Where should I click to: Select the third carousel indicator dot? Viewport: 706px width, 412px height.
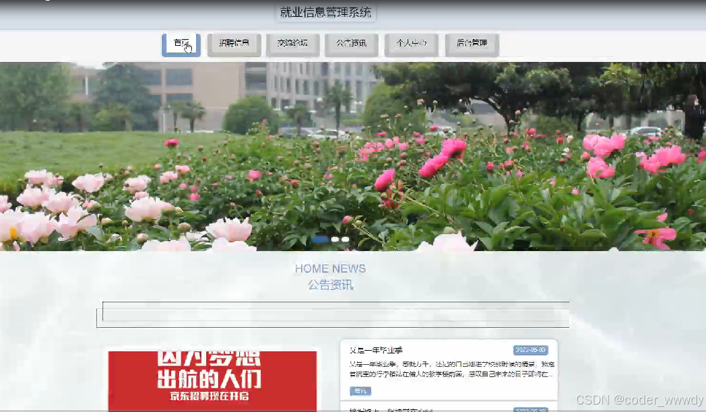[346, 239]
